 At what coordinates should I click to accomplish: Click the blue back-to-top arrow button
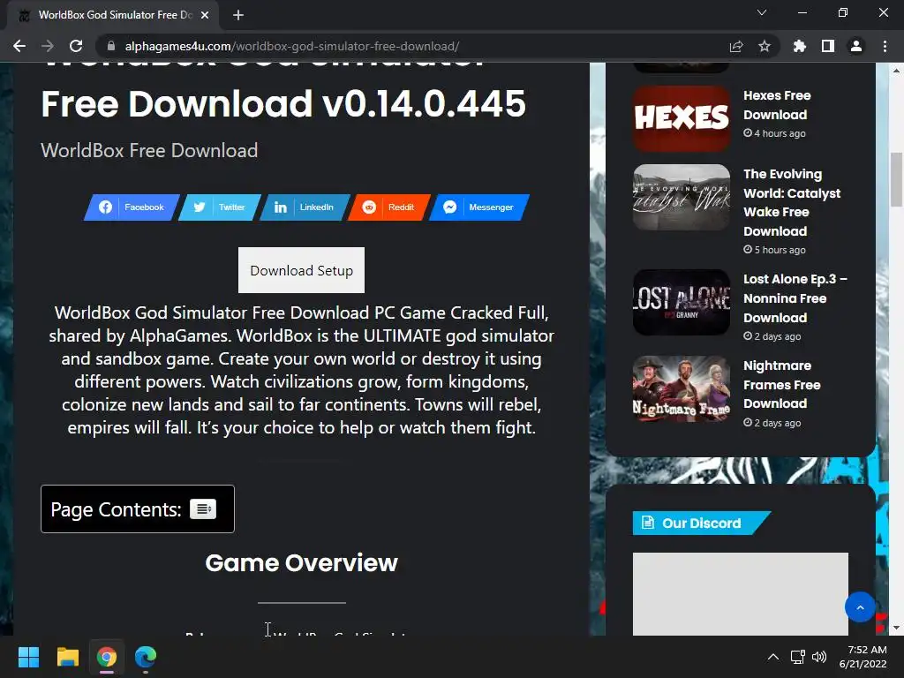pos(860,607)
